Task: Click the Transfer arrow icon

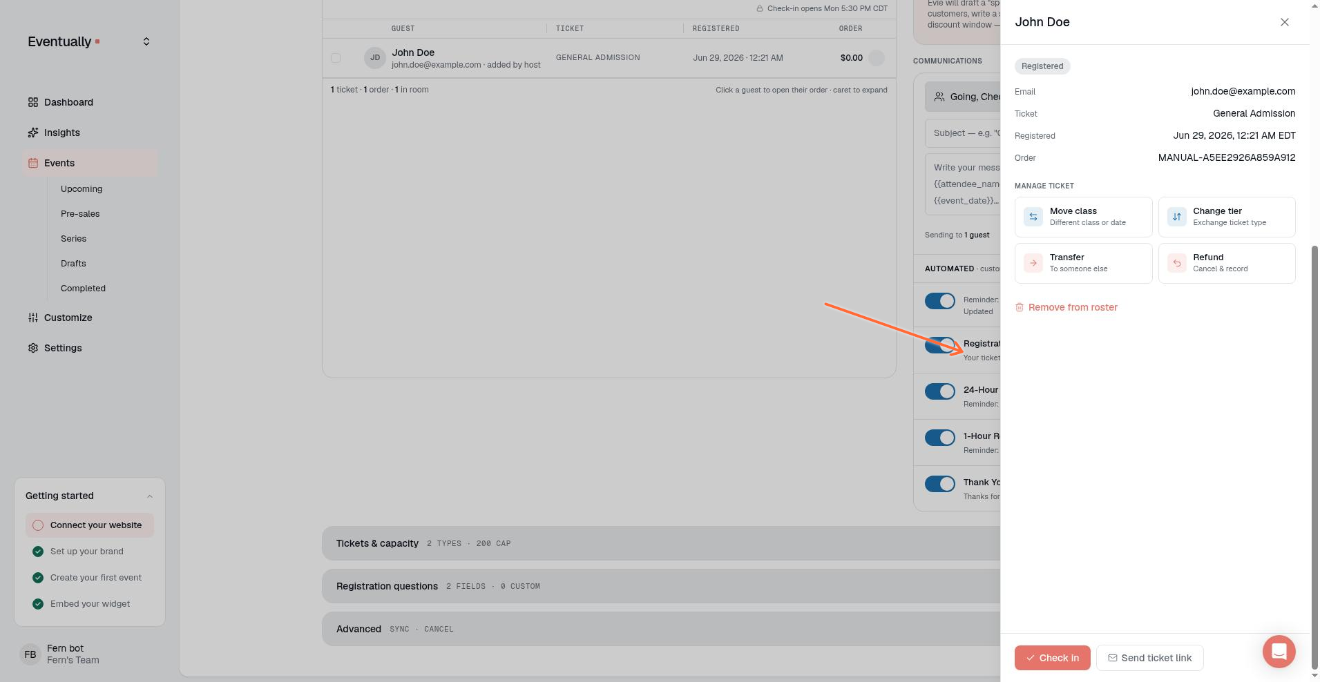Action: point(1033,263)
